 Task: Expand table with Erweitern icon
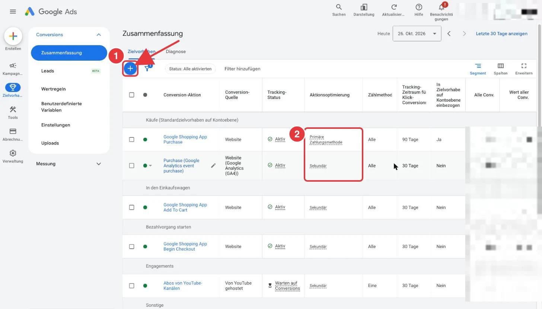click(524, 69)
